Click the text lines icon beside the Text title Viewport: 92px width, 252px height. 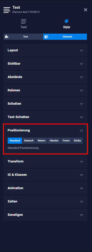[x=7, y=10]
